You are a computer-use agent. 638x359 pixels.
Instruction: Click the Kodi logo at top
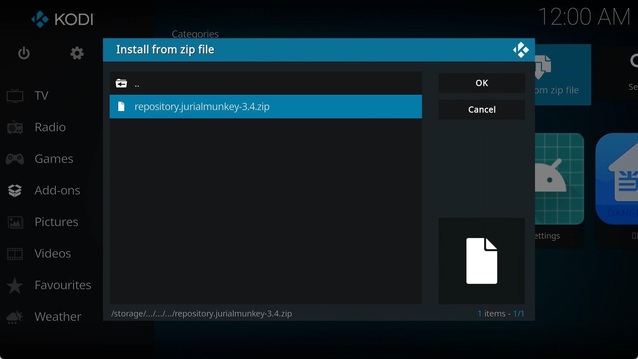click(63, 19)
